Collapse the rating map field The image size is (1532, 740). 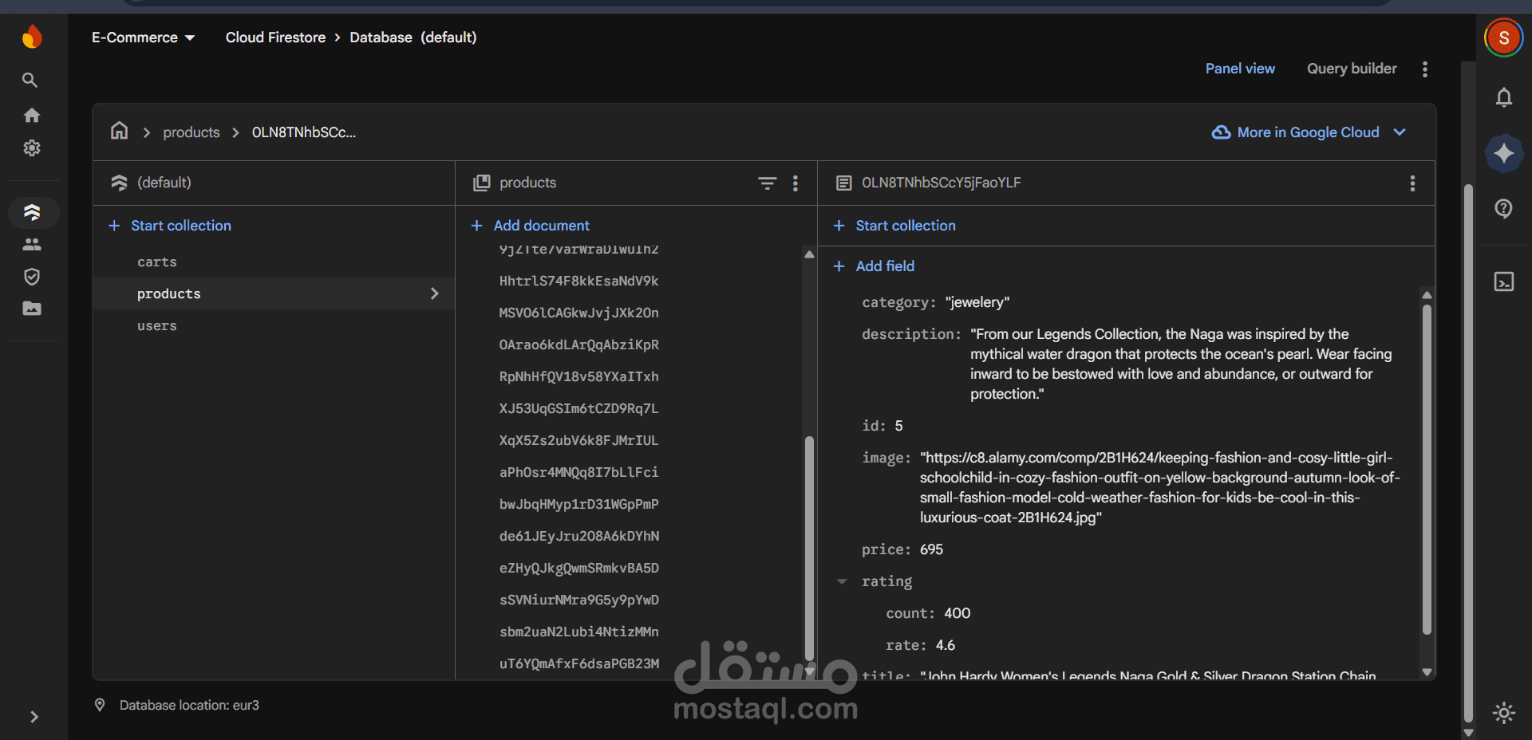tap(842, 581)
